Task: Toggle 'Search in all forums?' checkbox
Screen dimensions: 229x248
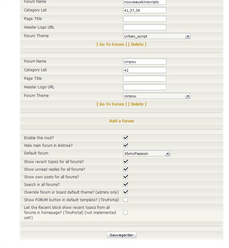Action: [x=126, y=184]
